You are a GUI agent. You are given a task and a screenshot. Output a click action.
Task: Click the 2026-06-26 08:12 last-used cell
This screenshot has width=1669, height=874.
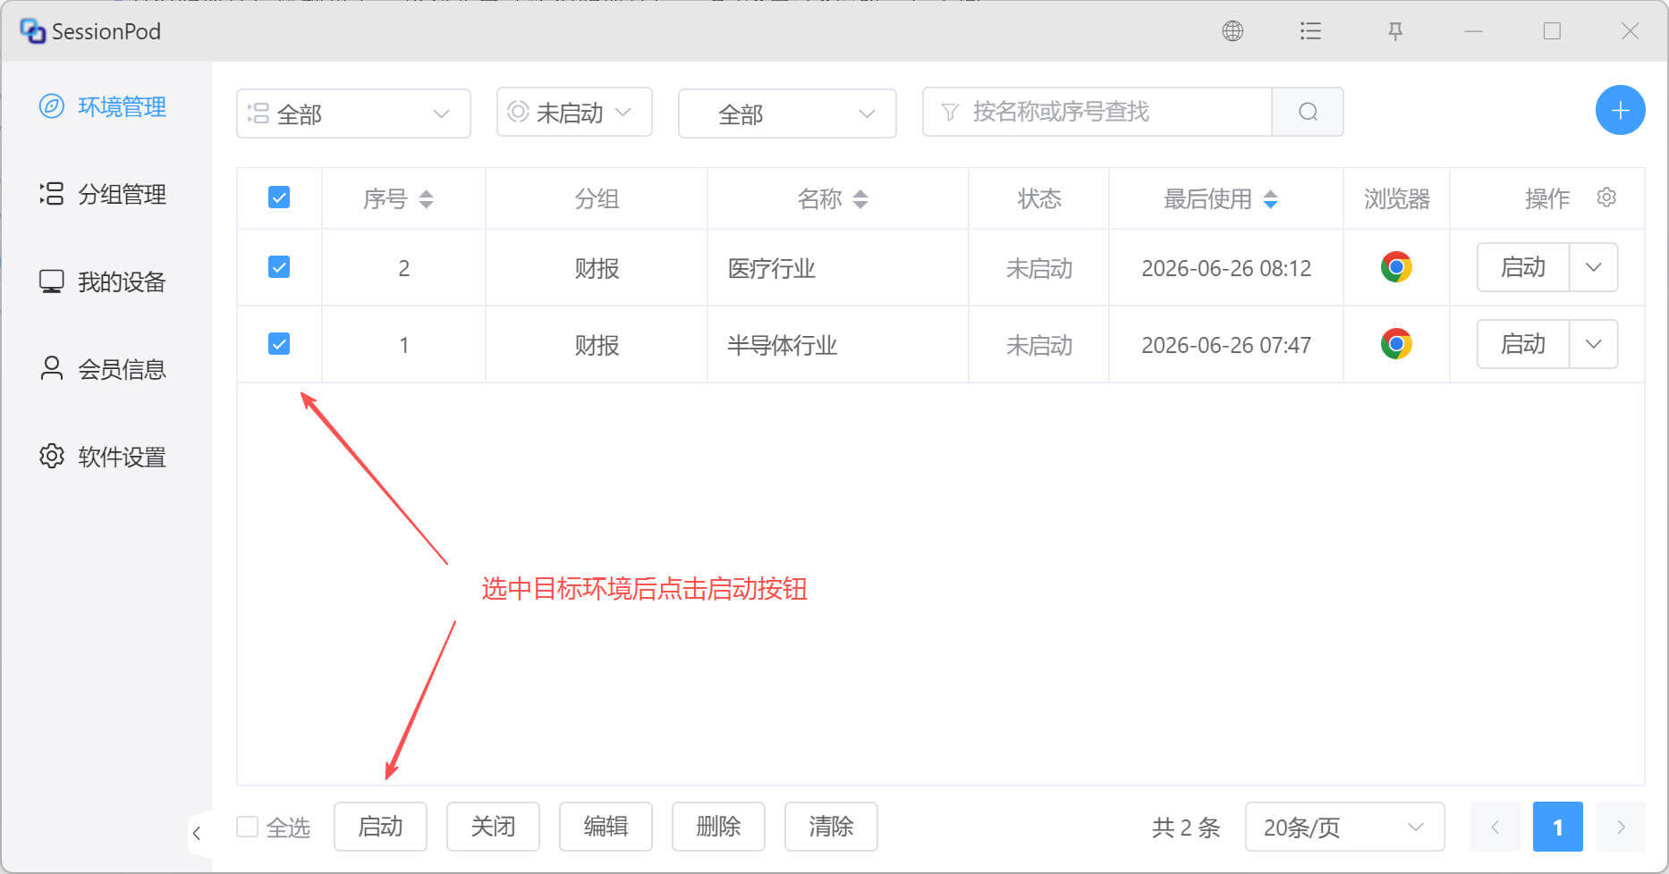pos(1226,268)
